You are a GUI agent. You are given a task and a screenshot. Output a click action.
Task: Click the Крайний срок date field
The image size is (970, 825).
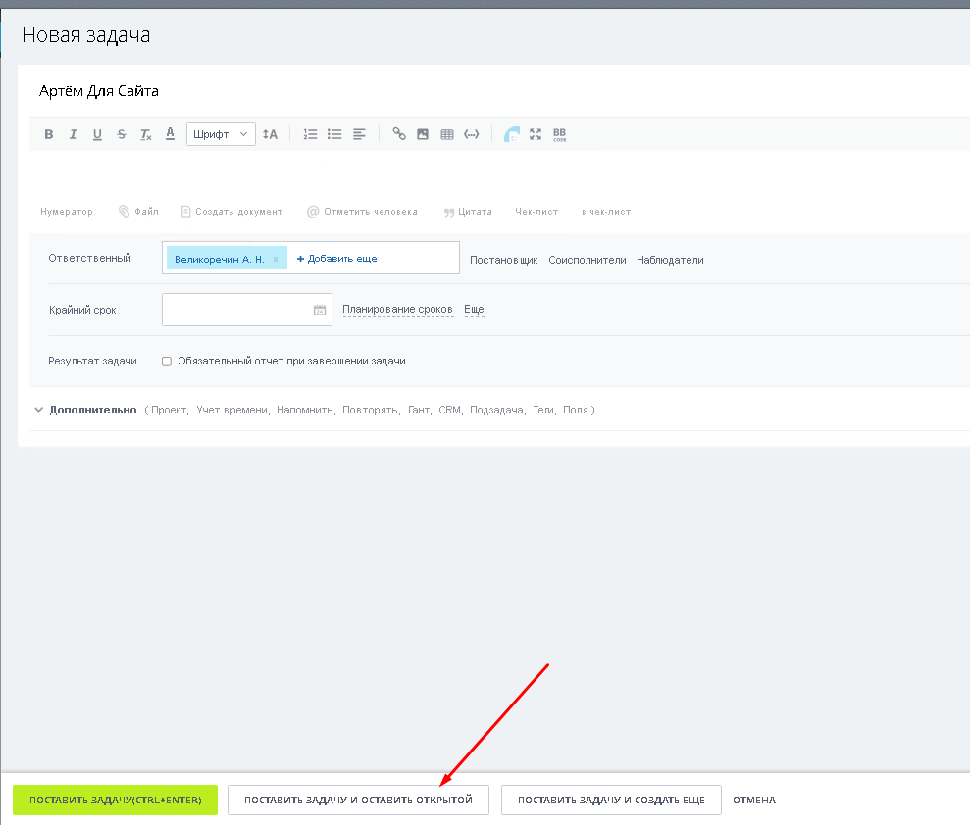click(x=236, y=310)
